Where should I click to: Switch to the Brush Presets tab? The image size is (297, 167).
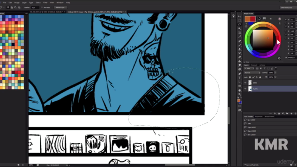[269, 116]
